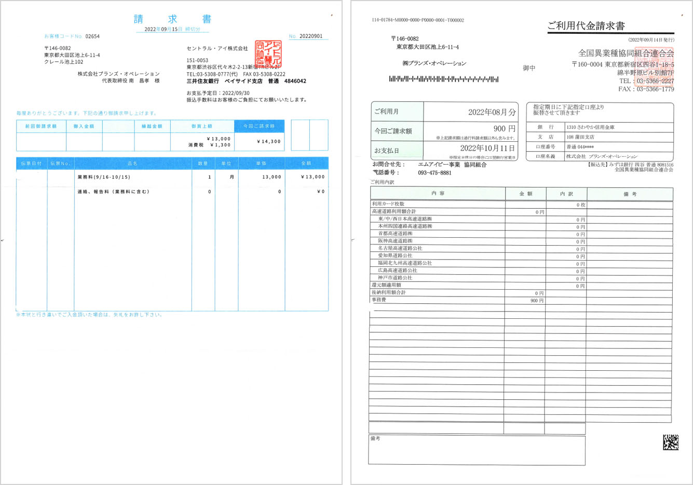Select the item row 業務料(9/16-10/15)

click(104, 177)
